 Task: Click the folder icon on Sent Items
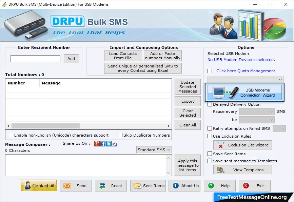click(x=137, y=186)
